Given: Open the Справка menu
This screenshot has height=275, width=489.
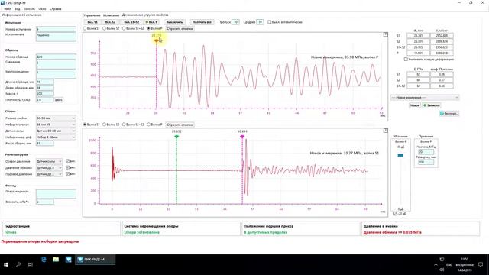Looking at the screenshot, I should click(56, 9).
